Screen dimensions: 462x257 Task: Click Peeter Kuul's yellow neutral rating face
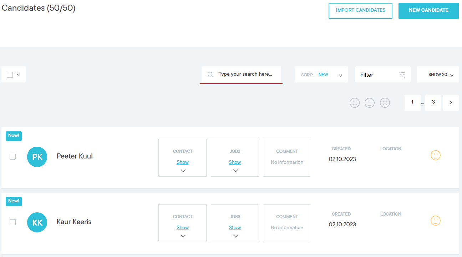click(436, 155)
